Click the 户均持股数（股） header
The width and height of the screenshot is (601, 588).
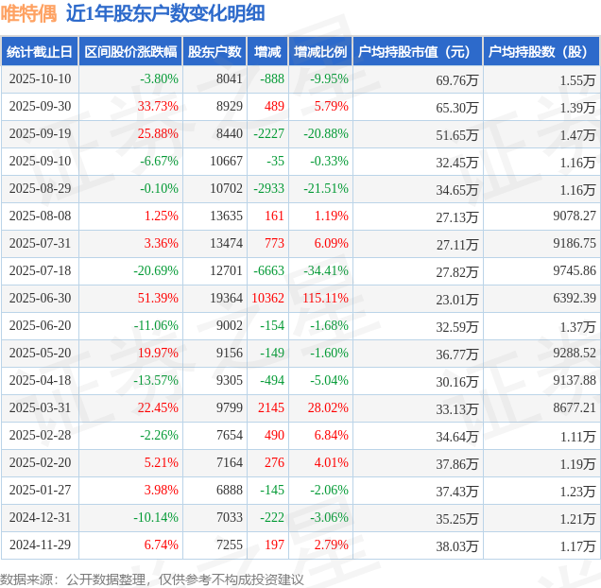tap(541, 52)
